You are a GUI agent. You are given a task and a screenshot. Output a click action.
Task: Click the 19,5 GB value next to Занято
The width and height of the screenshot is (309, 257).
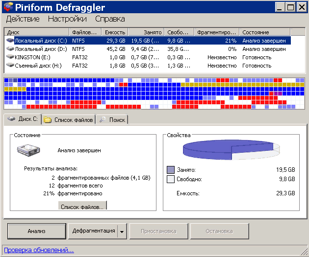285,170
